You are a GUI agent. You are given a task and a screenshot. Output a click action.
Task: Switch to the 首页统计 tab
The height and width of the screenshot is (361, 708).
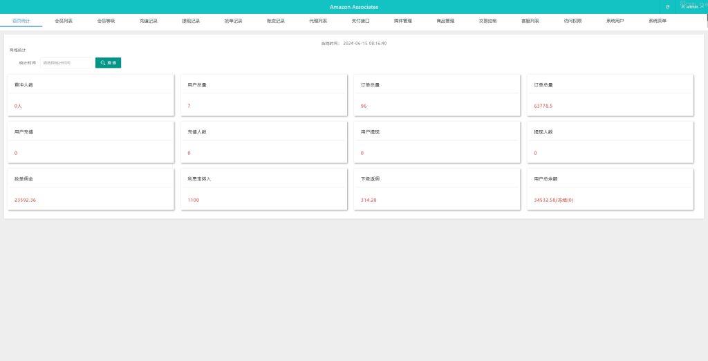(21, 21)
